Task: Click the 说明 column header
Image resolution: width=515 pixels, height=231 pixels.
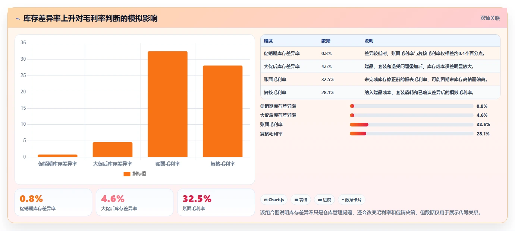Action: (369, 41)
